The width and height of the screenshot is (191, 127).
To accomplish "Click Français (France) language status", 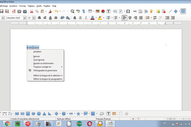I will [x=103, y=119].
